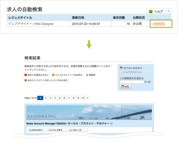Go to results page 2

point(46,98)
